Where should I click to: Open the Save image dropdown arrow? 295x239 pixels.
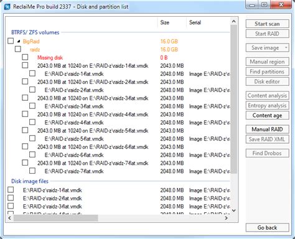click(286, 48)
